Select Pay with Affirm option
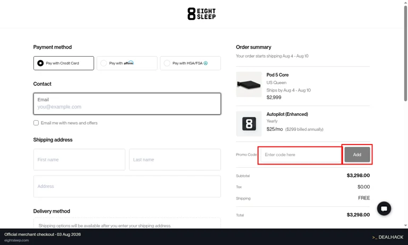The width and height of the screenshot is (408, 245). [x=127, y=63]
